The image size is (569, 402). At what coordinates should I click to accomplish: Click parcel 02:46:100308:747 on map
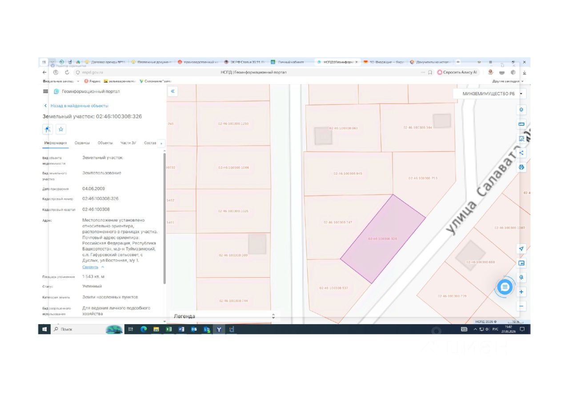point(338,222)
